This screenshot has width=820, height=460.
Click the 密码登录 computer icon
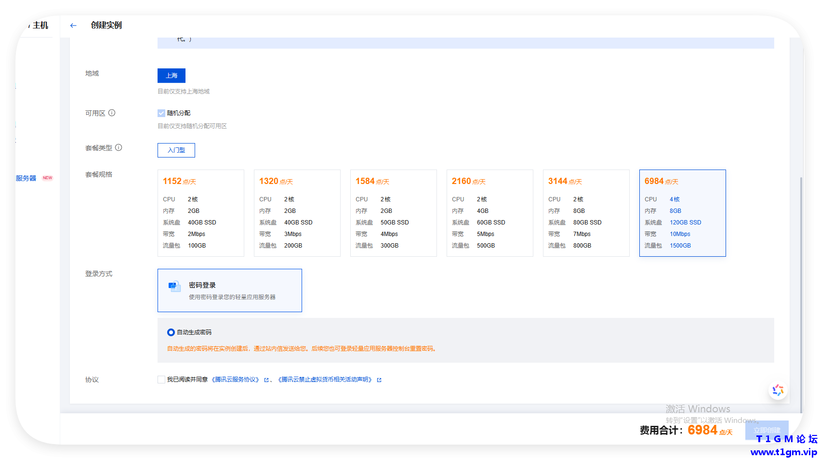coord(174,286)
